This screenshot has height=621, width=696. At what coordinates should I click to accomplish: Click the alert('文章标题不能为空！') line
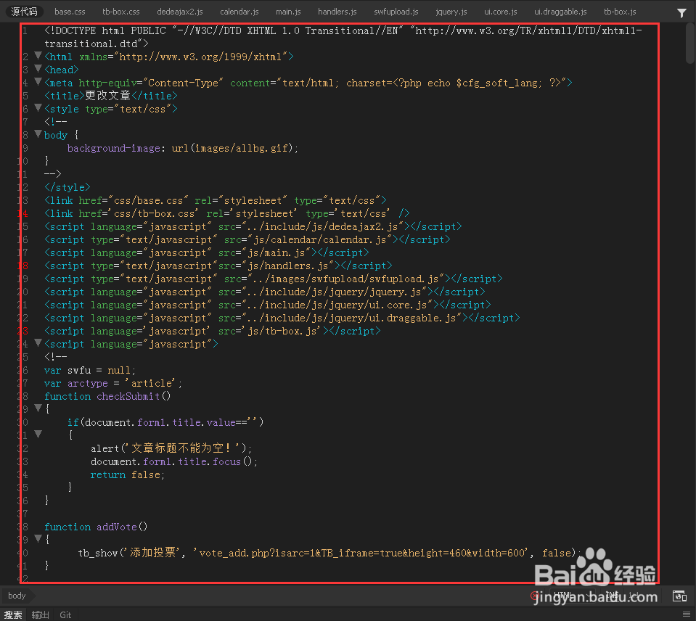tap(171, 448)
